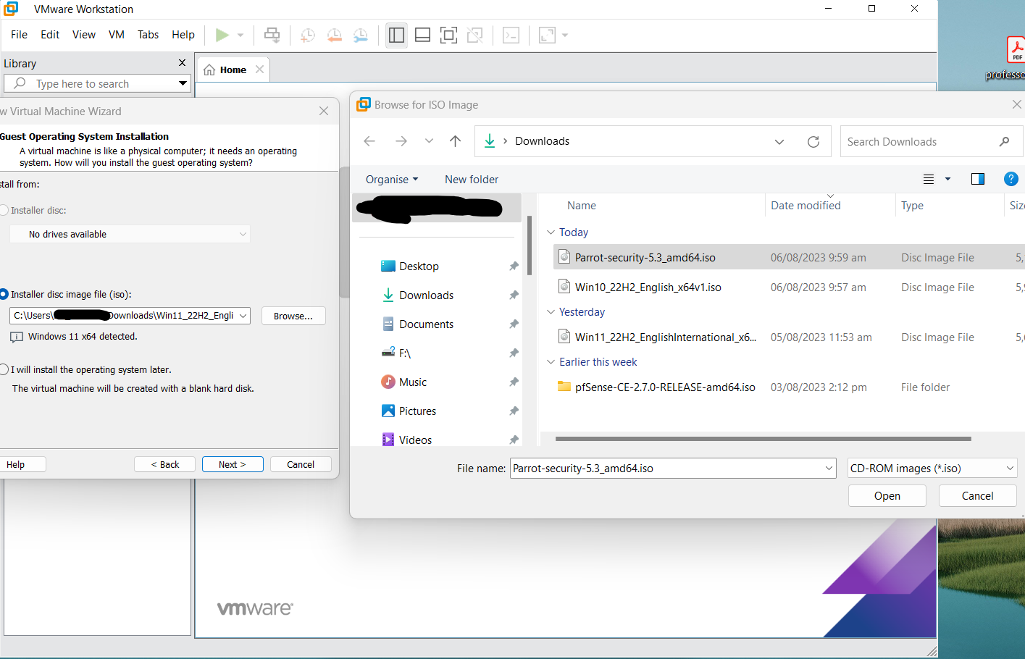Image resolution: width=1025 pixels, height=659 pixels.
Task: Click Open button in Browse dialog
Action: pos(887,496)
